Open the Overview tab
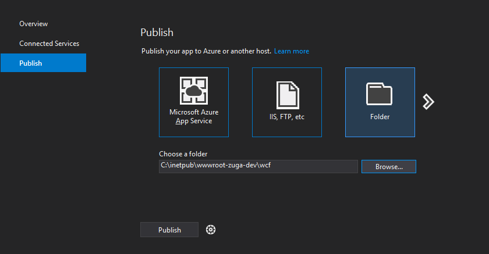This screenshot has height=254, width=489. pyautogui.click(x=33, y=24)
